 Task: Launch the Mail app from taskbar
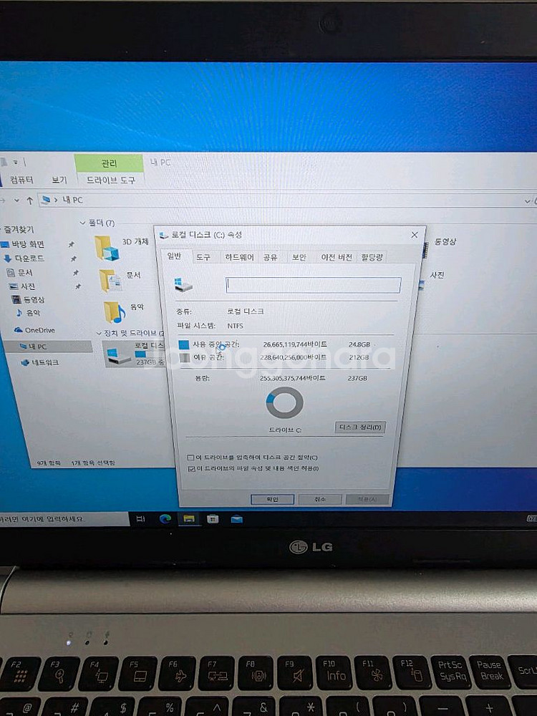(x=236, y=519)
